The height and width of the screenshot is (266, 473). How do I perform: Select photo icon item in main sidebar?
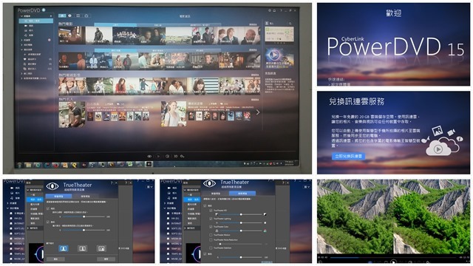(26, 30)
